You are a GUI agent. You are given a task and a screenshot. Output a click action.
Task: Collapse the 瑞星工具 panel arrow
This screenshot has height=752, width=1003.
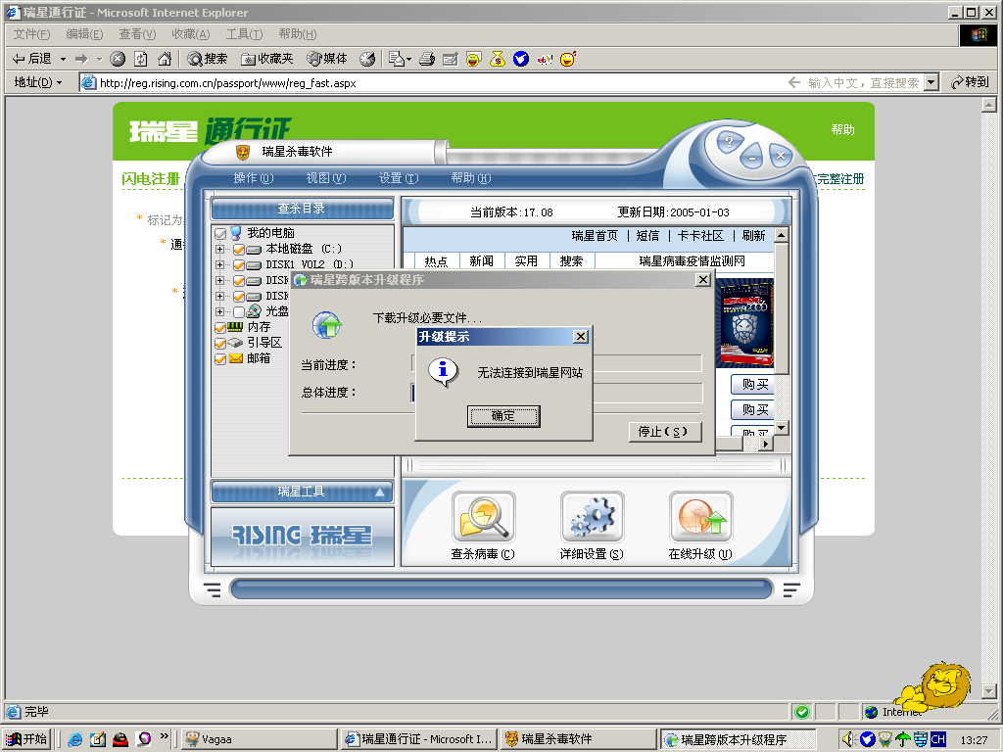[x=379, y=492]
